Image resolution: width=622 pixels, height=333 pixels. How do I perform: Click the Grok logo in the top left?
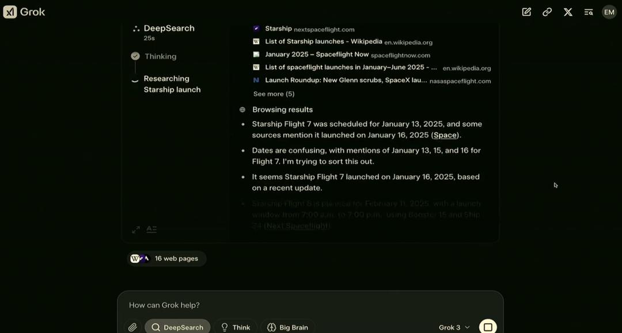24,11
